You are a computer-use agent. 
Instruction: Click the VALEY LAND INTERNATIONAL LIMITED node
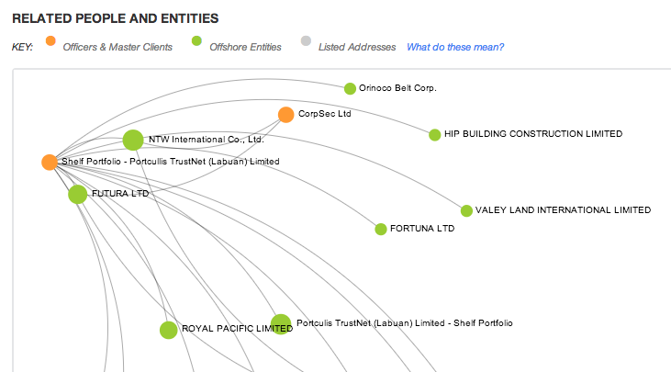[466, 211]
